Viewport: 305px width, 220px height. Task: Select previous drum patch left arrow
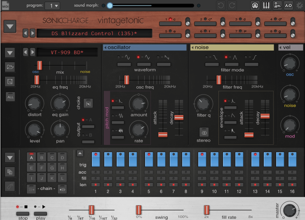coord(26,52)
